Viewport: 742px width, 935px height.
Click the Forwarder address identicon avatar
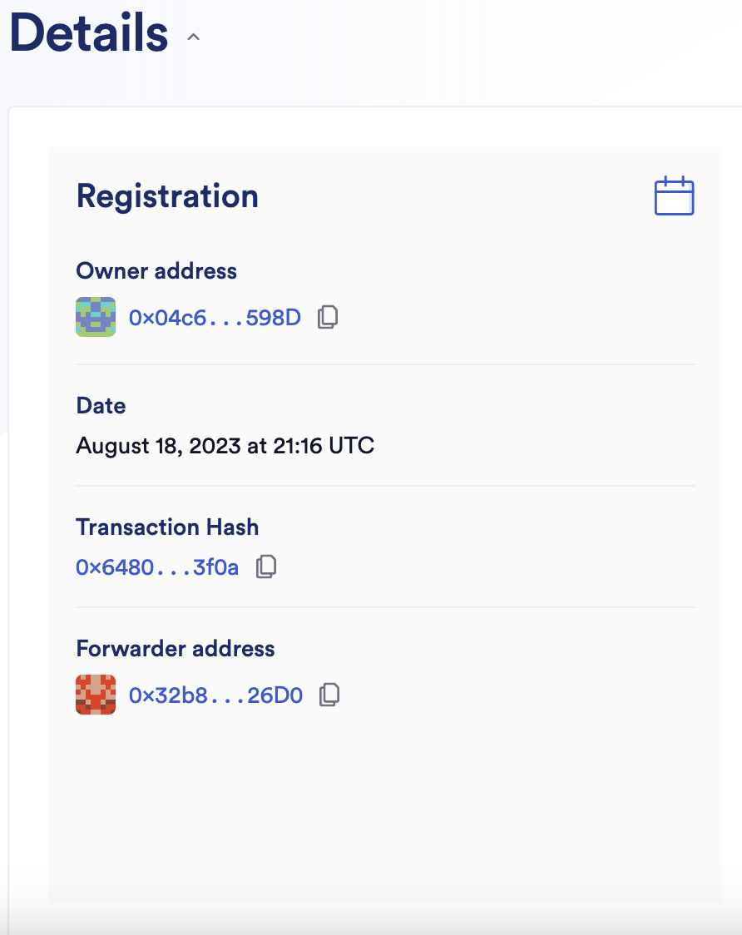point(96,695)
